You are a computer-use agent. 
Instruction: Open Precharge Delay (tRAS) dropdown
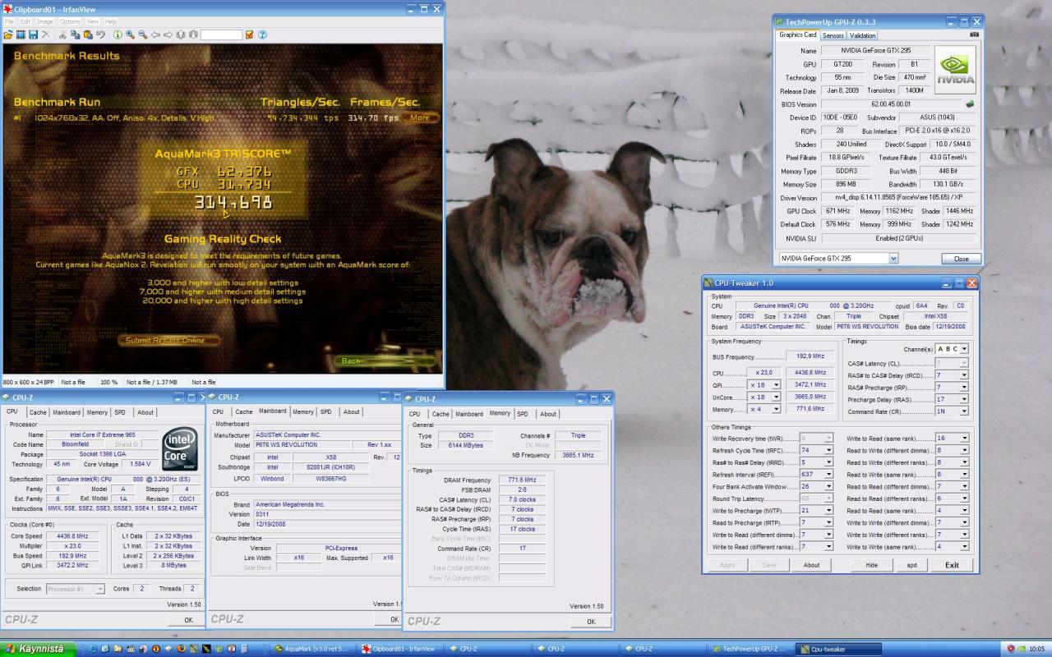[x=952, y=399]
